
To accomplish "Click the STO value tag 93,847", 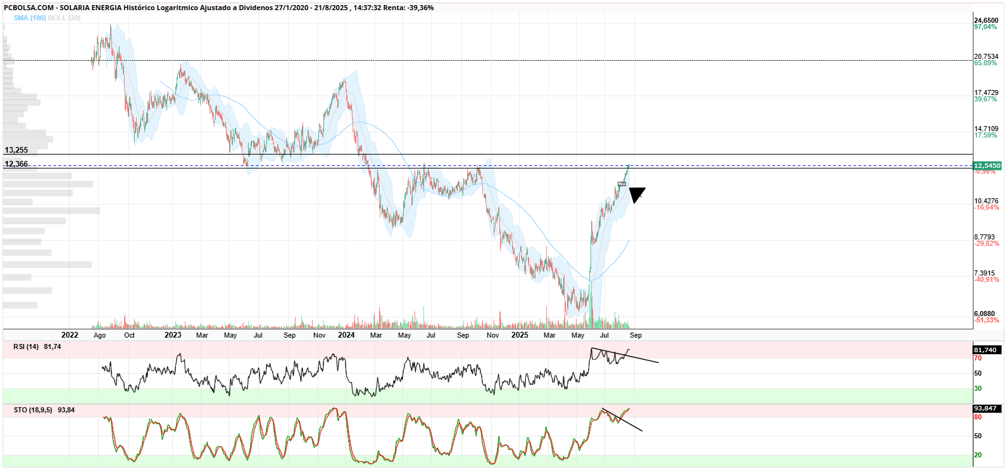I will (985, 409).
